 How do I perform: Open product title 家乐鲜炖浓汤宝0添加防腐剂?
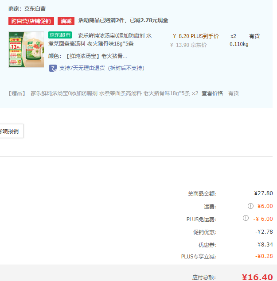[x=100, y=39]
